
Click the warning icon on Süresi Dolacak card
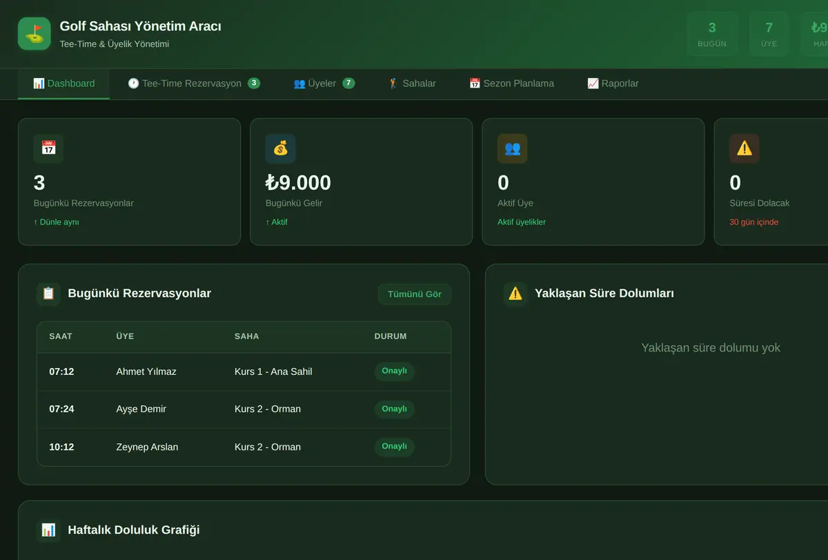click(x=745, y=148)
